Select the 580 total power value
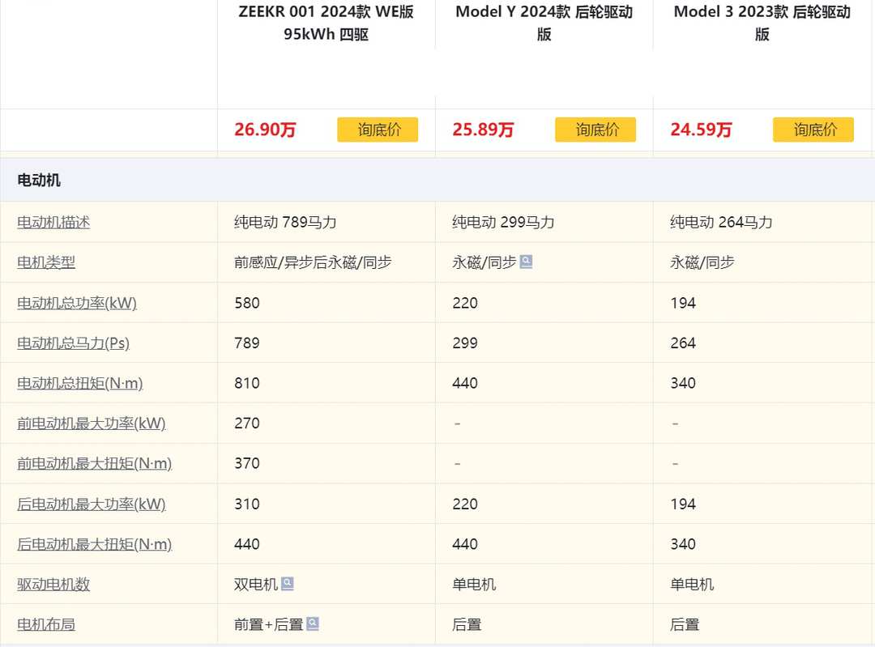Viewport: 875px width, 647px height. [247, 303]
